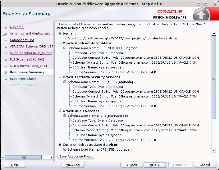Click the Readiness Check step bullet icon
Viewport: 219px width, 170px height.
click(6, 79)
